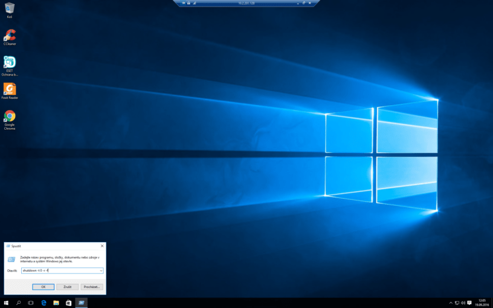Open the Windows Store taskbar icon
493x308 pixels.
point(68,303)
